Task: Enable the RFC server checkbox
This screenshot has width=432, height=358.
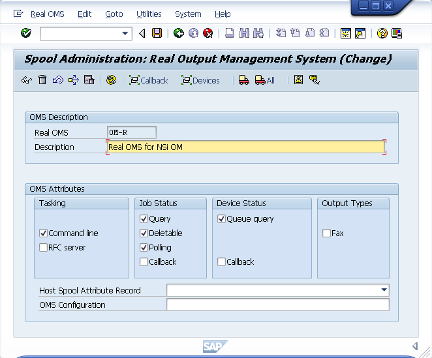Action: point(44,248)
